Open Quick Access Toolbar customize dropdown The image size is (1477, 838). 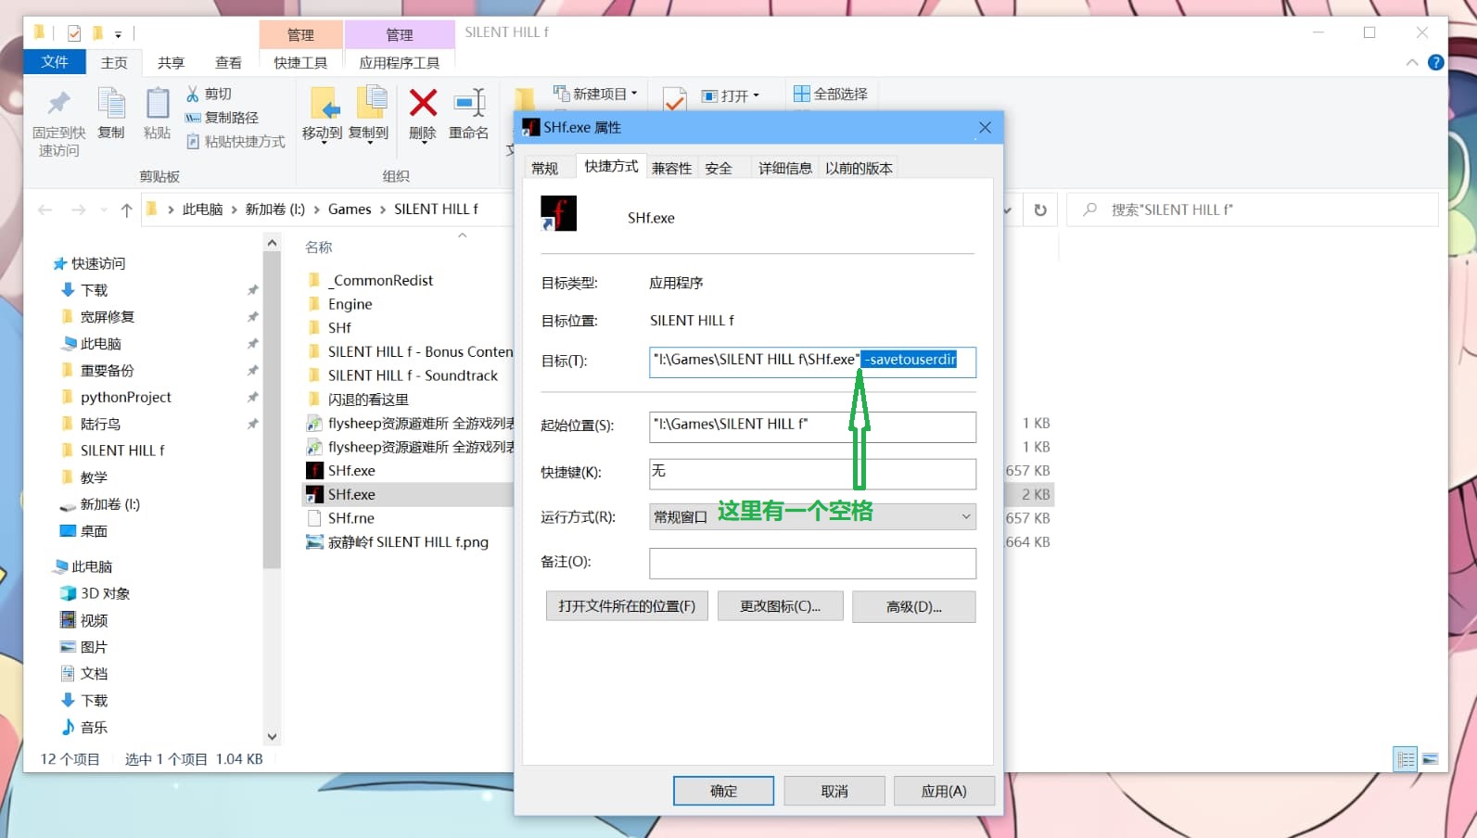pos(118,34)
